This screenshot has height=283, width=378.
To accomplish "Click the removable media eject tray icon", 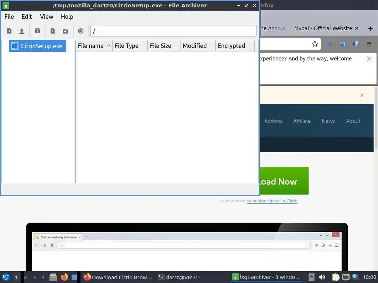I will (x=312, y=277).
